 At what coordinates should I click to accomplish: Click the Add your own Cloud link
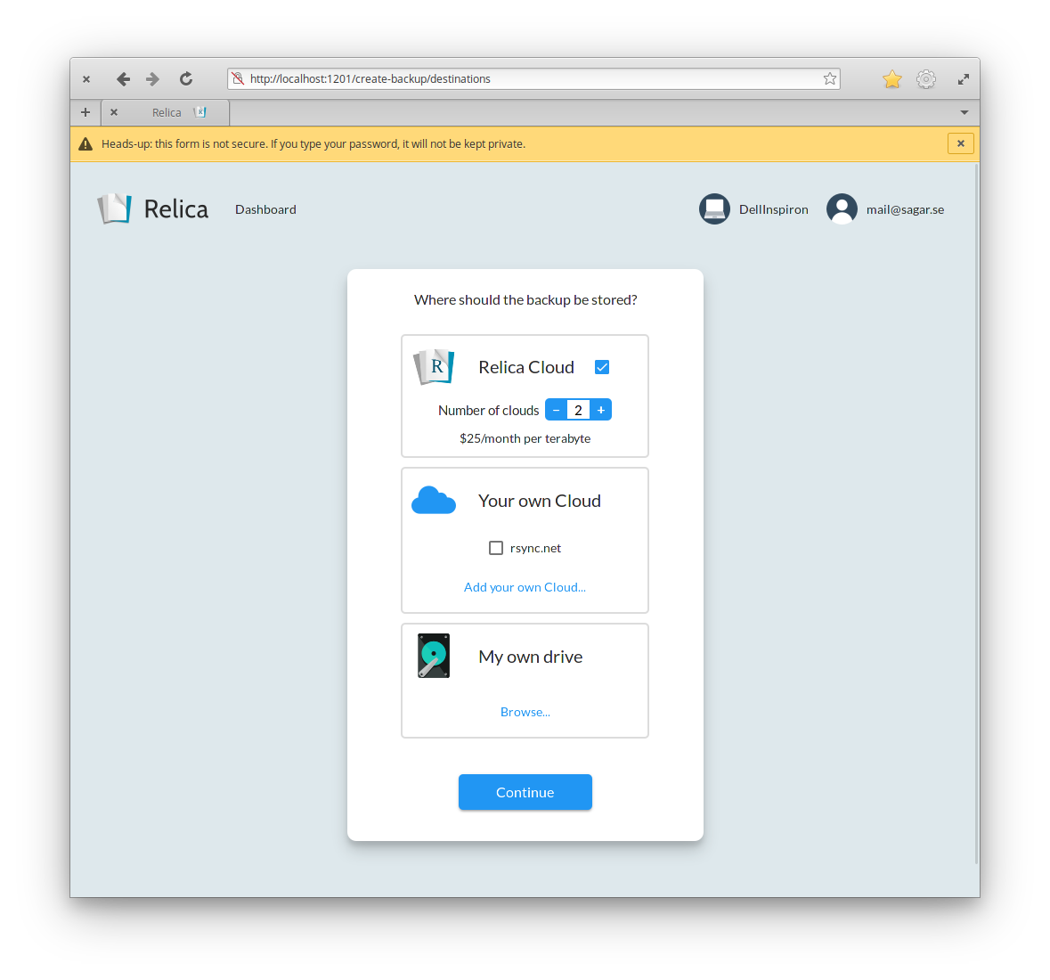tap(525, 587)
